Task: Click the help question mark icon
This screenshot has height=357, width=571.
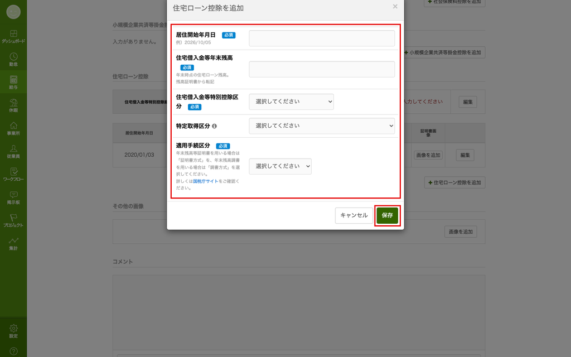Action: click(13, 351)
